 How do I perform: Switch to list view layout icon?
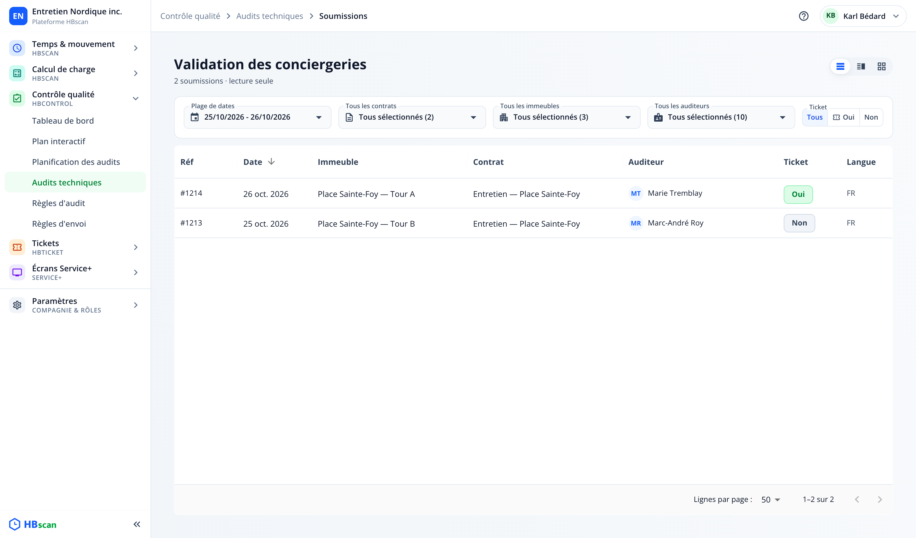[840, 66]
